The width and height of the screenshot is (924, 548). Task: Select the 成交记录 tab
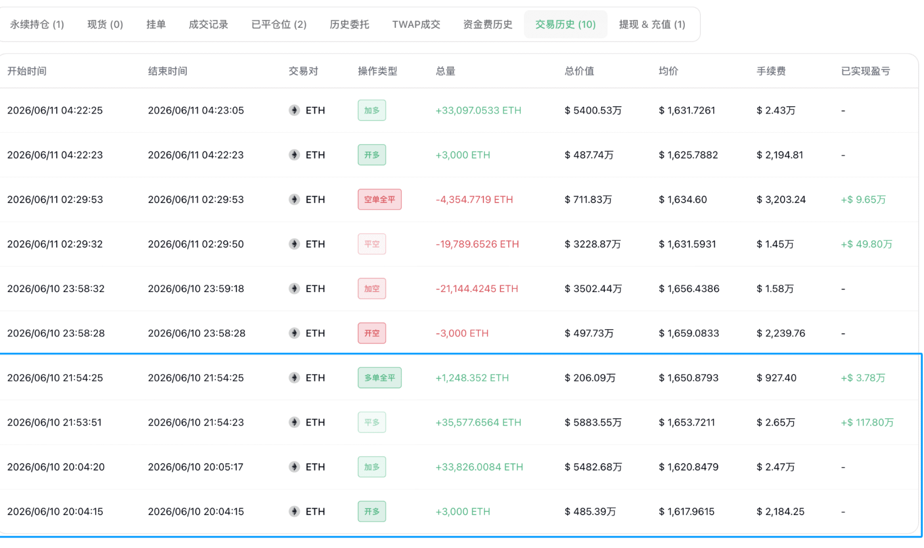coord(208,24)
